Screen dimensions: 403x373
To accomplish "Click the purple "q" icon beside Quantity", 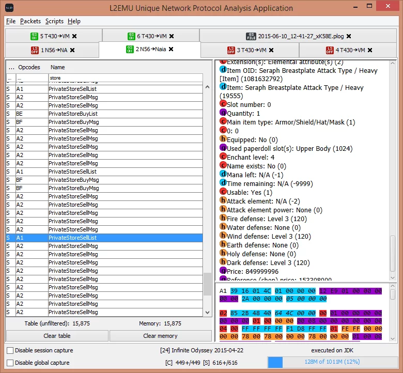I will [223, 113].
